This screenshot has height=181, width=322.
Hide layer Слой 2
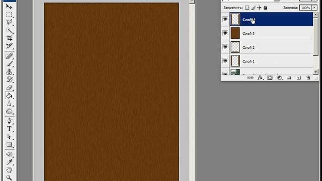click(x=225, y=47)
